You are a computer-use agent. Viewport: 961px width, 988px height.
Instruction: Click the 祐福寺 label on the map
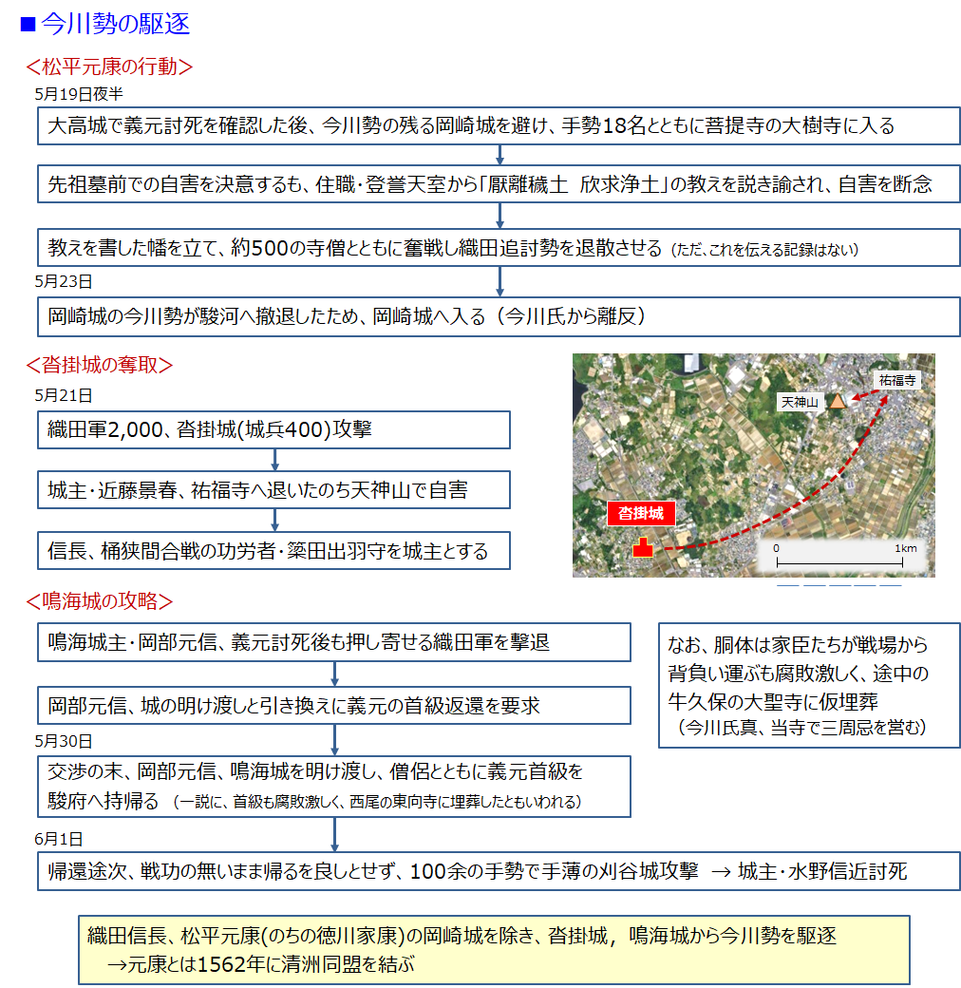pos(897,379)
